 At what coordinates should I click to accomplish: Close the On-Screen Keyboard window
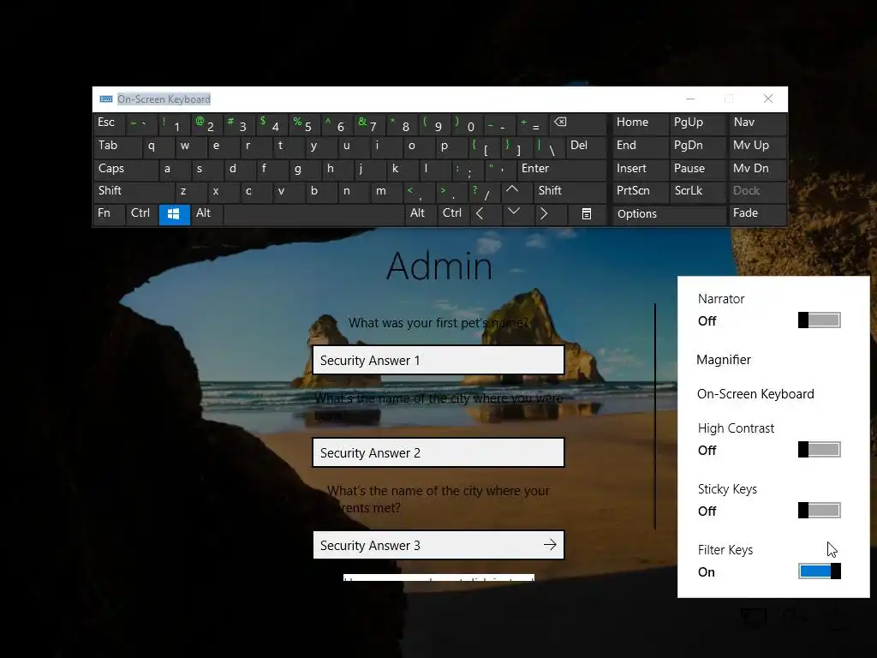coord(768,99)
